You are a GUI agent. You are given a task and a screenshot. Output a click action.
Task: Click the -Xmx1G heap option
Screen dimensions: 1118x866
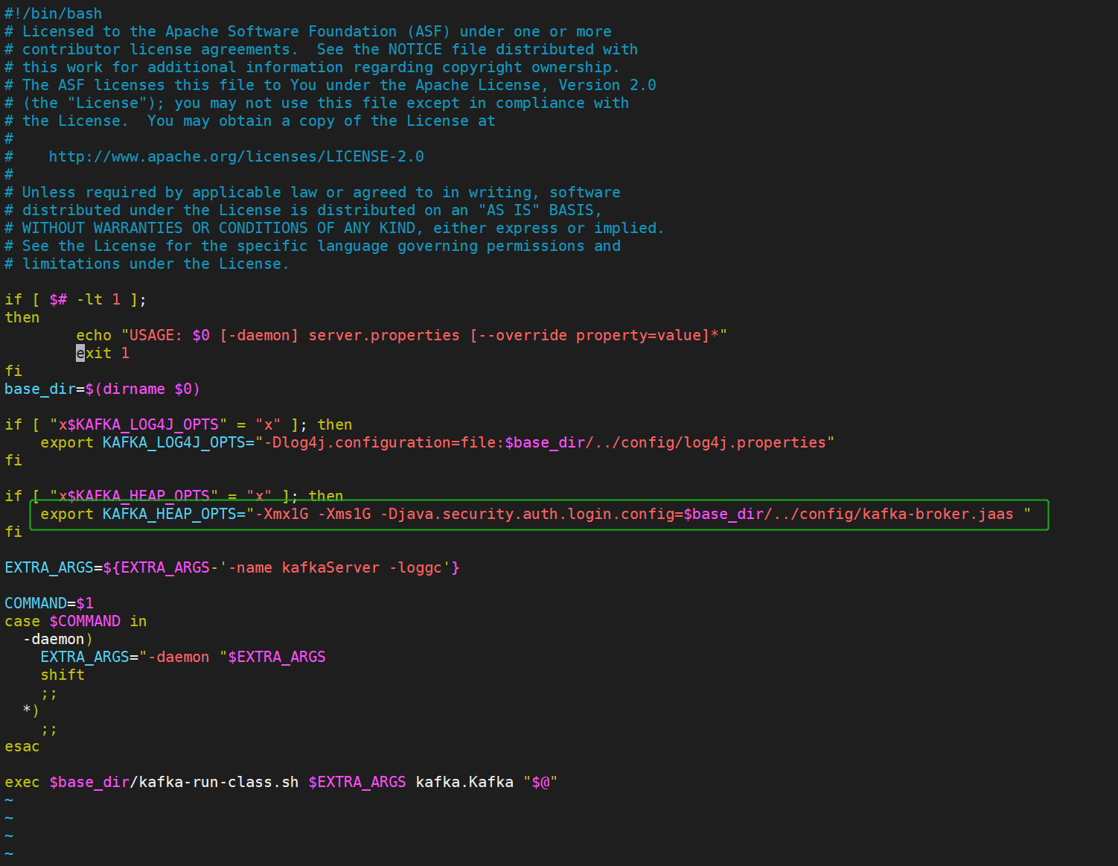pos(281,515)
